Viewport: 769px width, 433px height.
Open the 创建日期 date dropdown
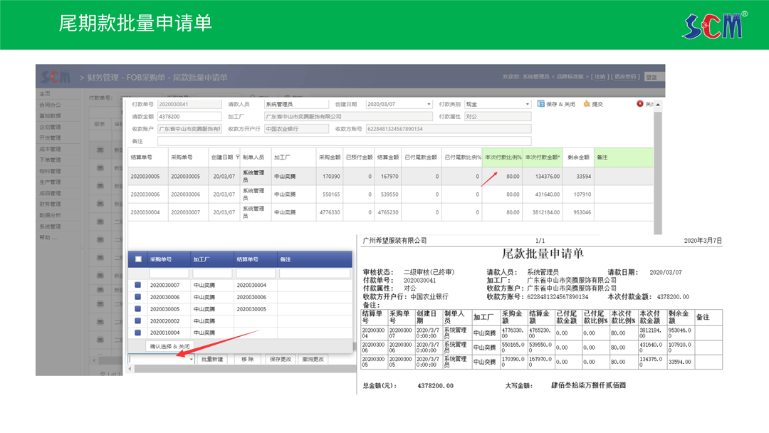point(429,104)
